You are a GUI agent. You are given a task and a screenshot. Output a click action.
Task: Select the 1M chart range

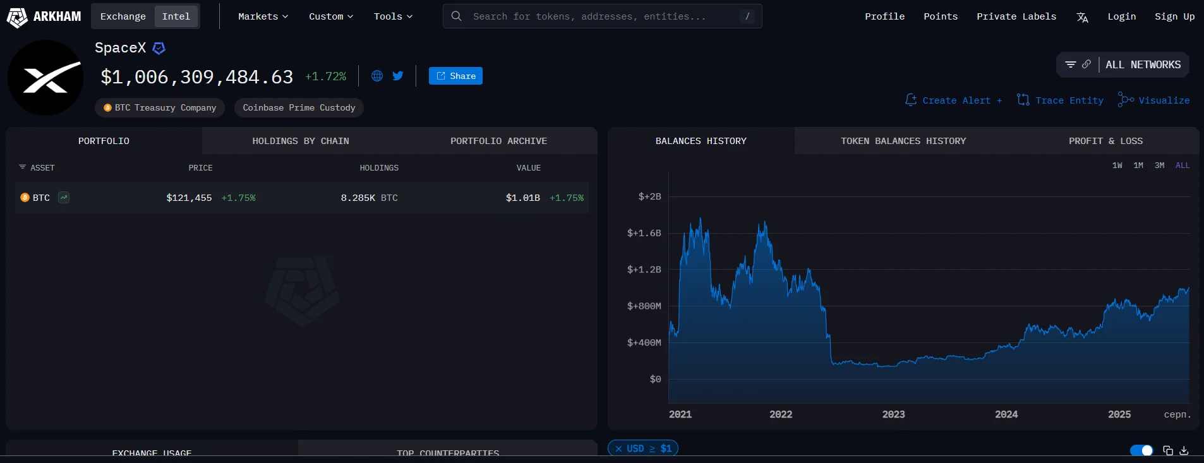(1138, 165)
